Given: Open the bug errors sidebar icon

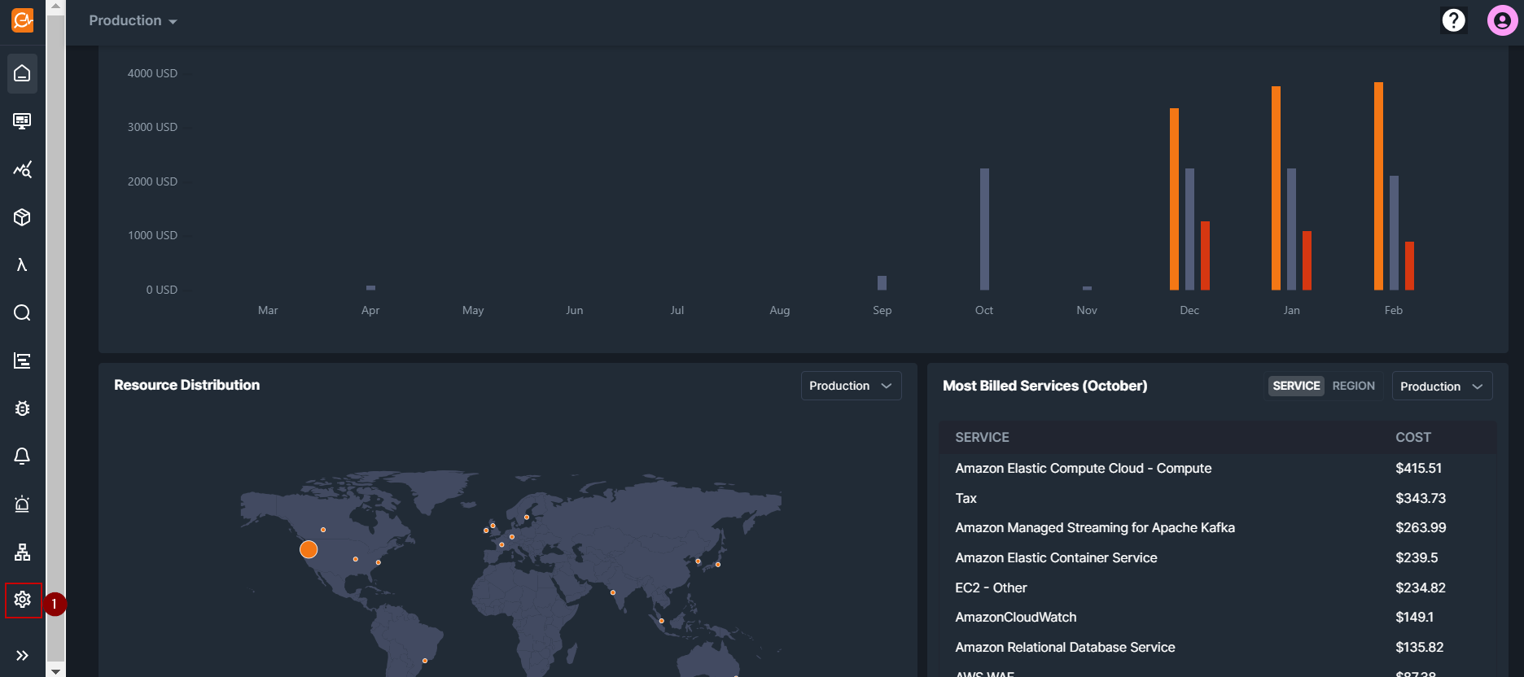Looking at the screenshot, I should point(22,408).
